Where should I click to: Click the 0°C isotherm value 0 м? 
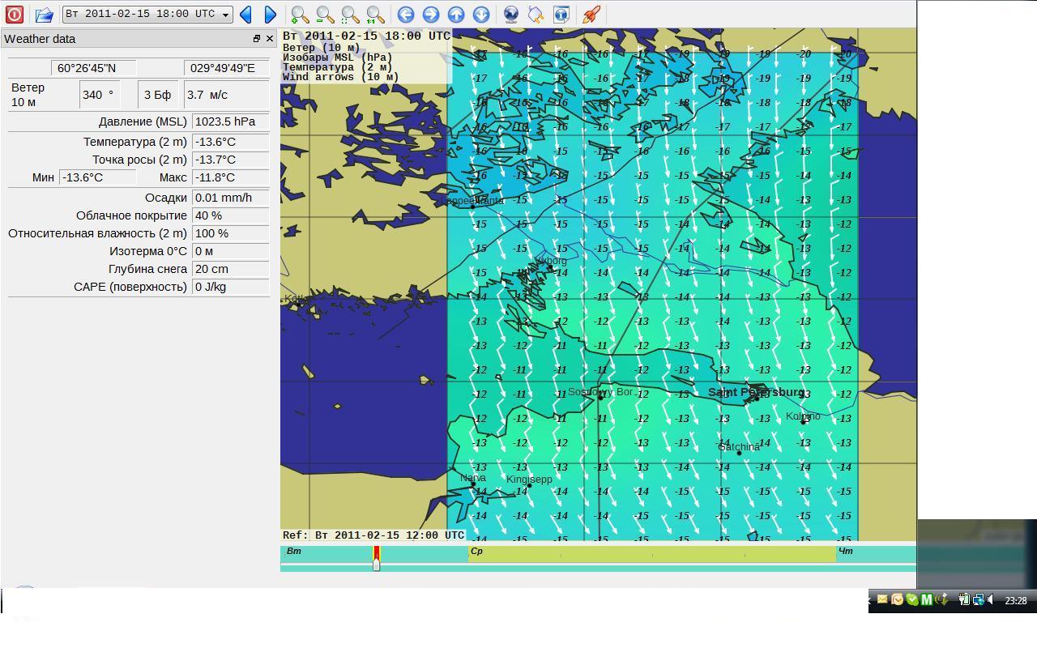click(230, 251)
